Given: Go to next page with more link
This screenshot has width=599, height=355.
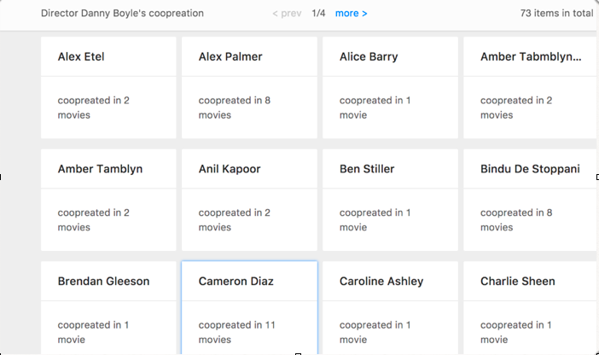Looking at the screenshot, I should pos(351,14).
